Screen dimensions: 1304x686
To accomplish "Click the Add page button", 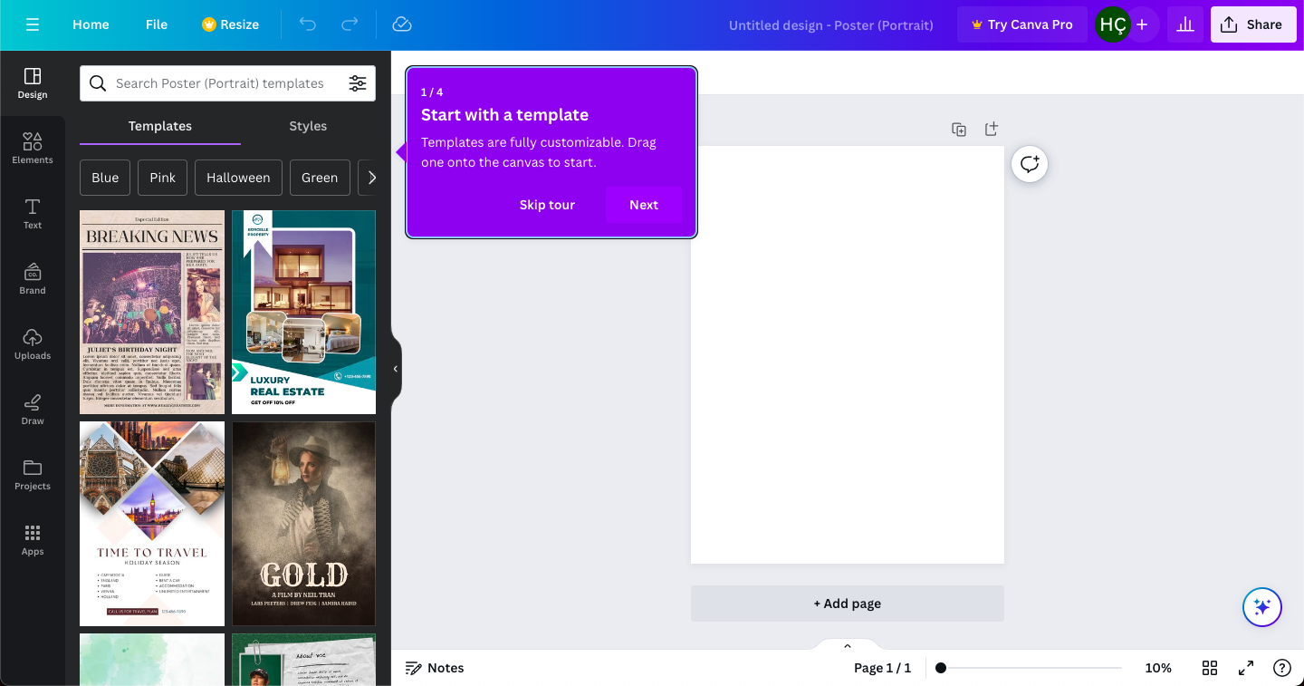I will click(847, 604).
